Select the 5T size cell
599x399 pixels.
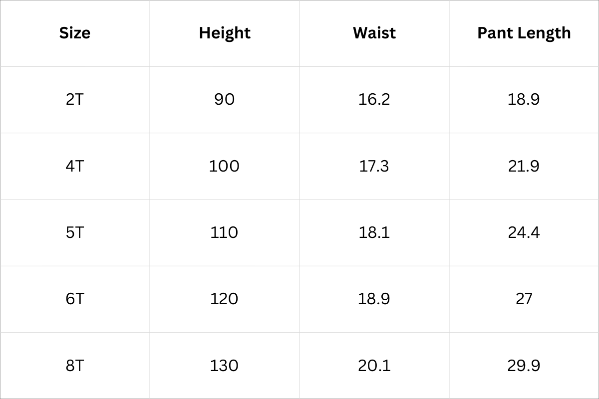[75, 232]
